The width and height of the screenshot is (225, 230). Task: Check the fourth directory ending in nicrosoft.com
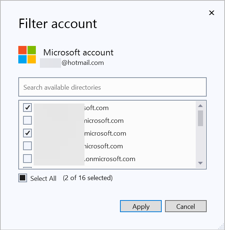[x=27, y=146]
